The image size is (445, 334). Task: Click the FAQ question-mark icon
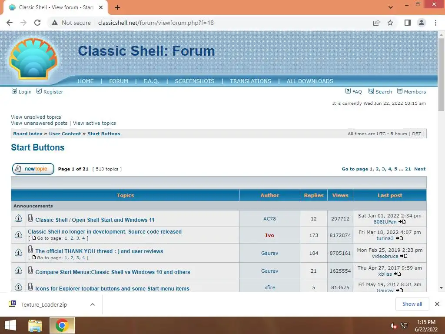pyautogui.click(x=348, y=91)
